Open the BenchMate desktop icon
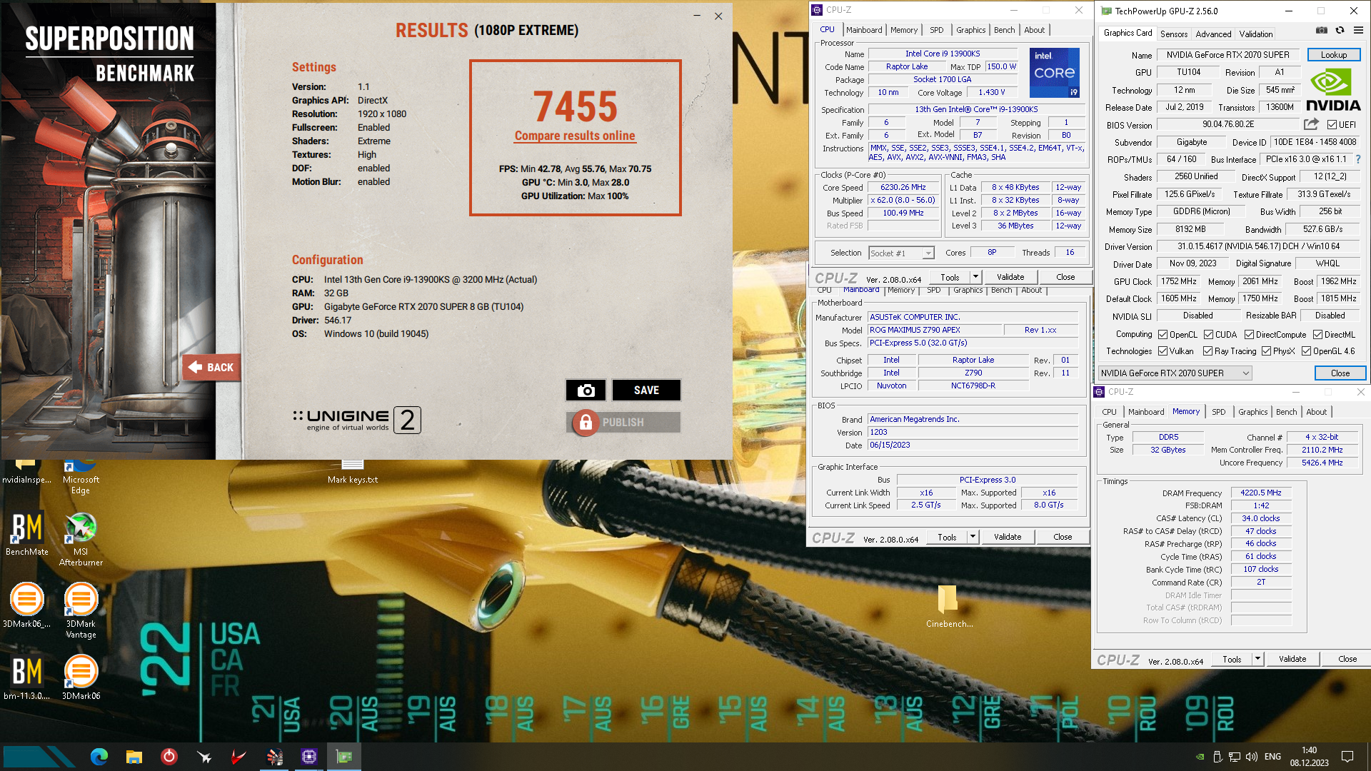 pyautogui.click(x=27, y=534)
